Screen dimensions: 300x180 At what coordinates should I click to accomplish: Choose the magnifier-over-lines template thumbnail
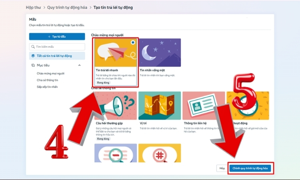(116, 153)
